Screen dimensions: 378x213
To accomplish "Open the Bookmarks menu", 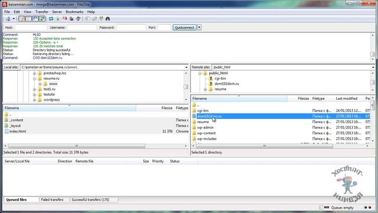I will click(x=74, y=12).
